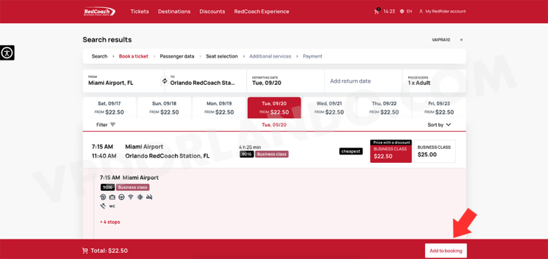Click the 7:15 AM Miami Airport stop heading
This screenshot has width=548, height=259.
(129, 178)
